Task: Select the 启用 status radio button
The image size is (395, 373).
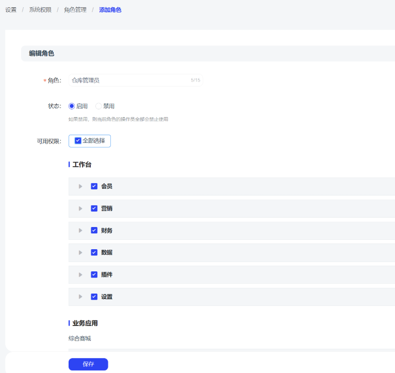Action: (x=72, y=106)
